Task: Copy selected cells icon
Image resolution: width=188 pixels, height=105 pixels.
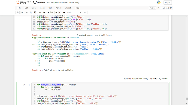Action: (31, 12)
